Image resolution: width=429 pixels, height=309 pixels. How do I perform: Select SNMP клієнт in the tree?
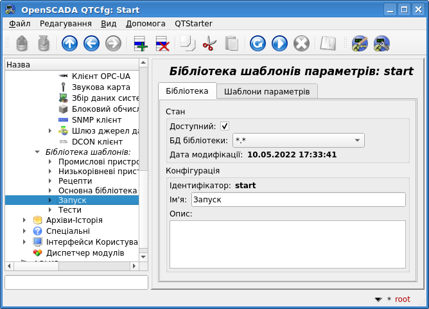[96, 120]
